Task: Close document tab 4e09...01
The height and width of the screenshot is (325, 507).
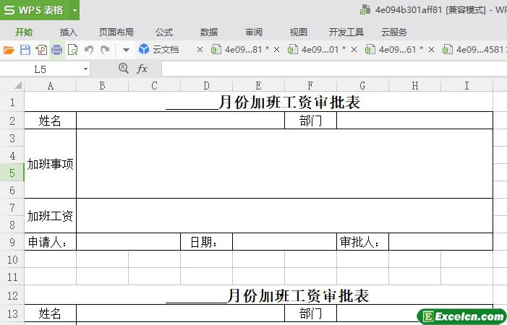Action: (x=354, y=50)
